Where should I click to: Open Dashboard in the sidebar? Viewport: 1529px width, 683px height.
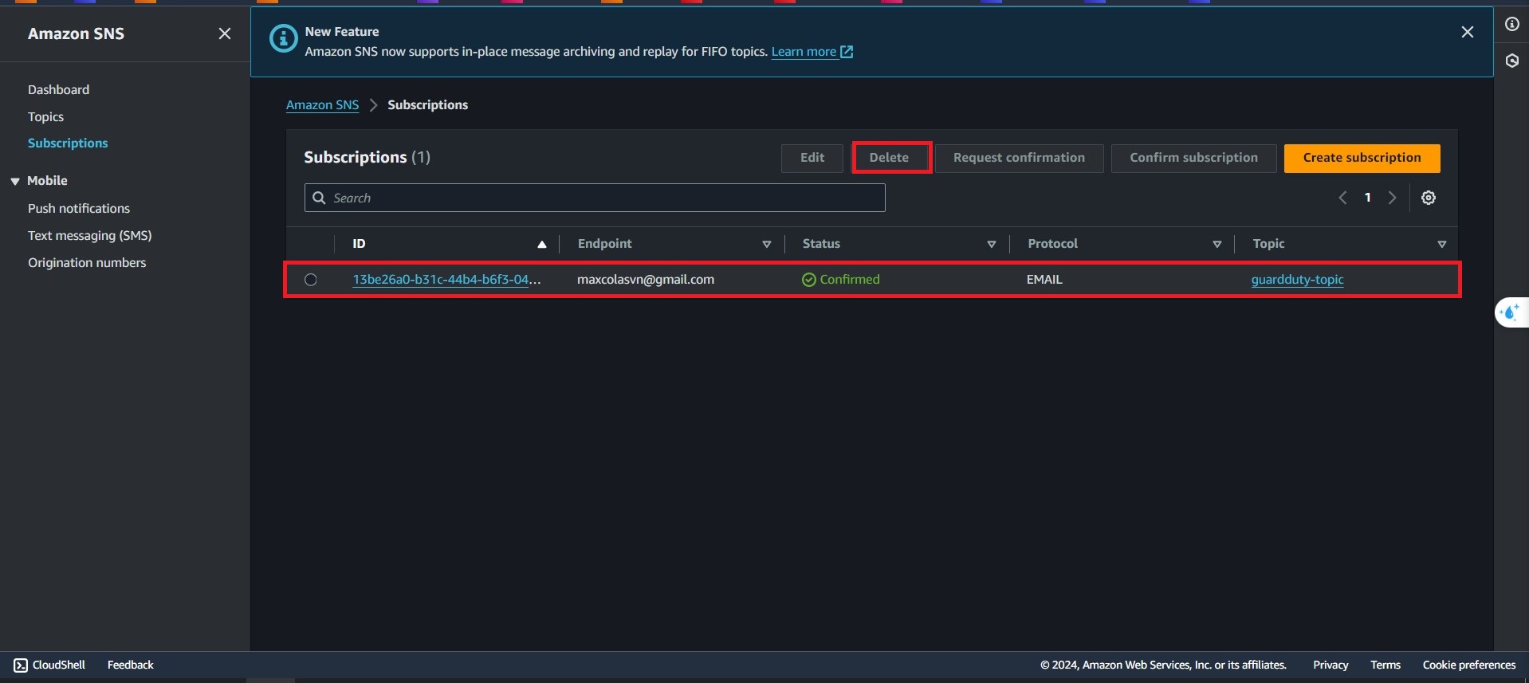pyautogui.click(x=58, y=89)
